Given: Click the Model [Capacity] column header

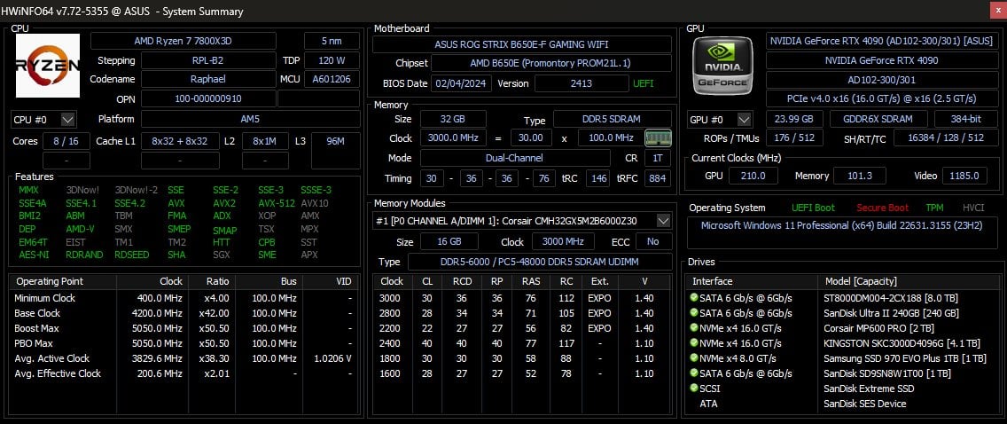Looking at the screenshot, I should tap(909, 281).
